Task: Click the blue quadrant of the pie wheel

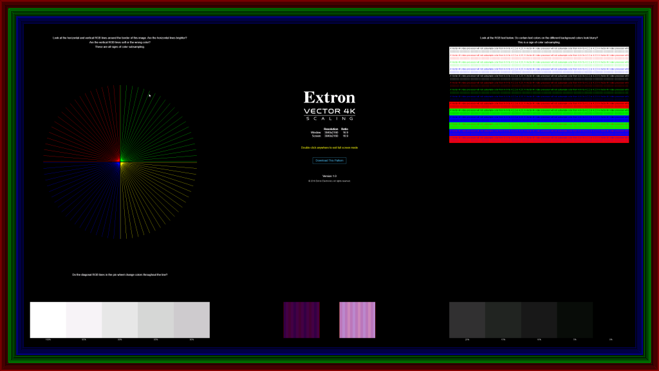Action: pyautogui.click(x=82, y=201)
